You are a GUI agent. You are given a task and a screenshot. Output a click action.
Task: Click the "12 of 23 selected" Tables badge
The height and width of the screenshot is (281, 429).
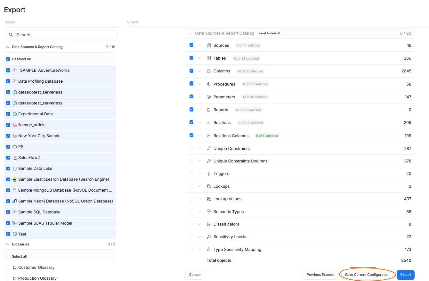click(246, 58)
